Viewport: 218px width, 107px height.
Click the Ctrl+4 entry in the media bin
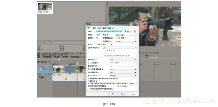coord(62,46)
